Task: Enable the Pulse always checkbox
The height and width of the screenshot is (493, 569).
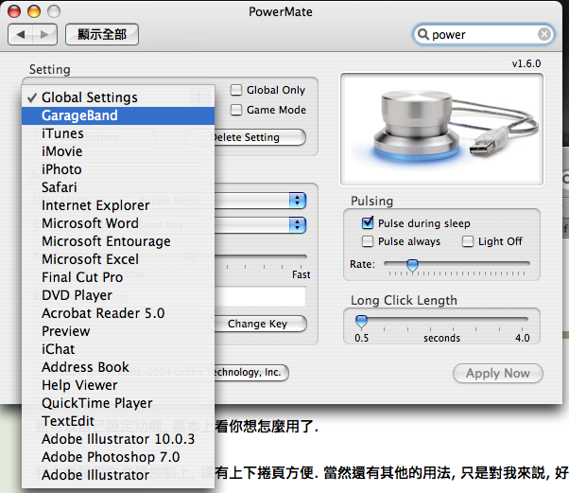Action: pos(368,241)
